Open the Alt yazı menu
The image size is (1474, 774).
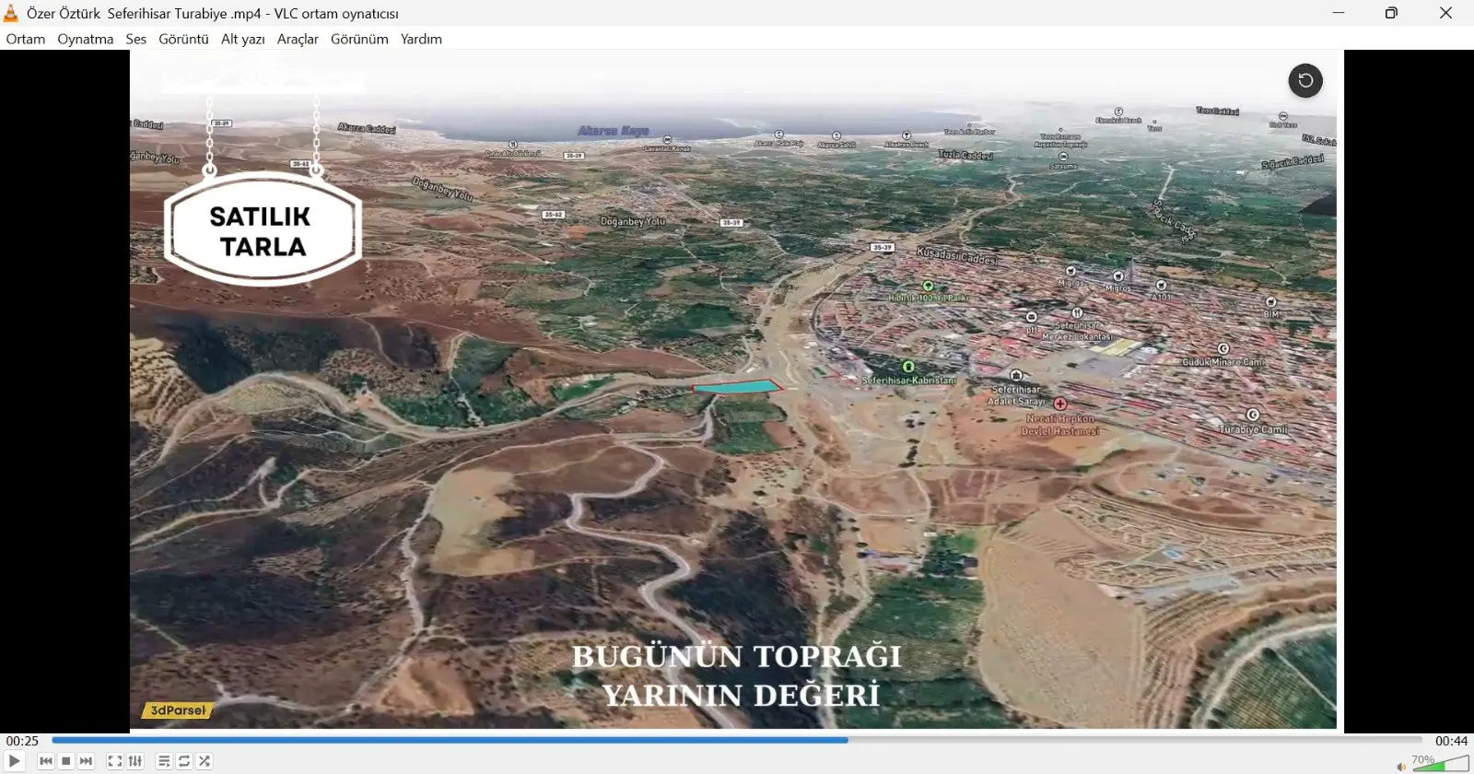(x=243, y=39)
